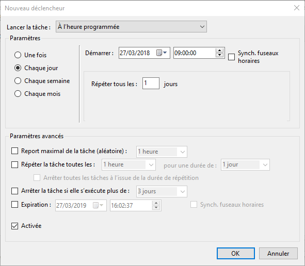
Task: Select the Chaque mois radio option
Action: (x=18, y=94)
